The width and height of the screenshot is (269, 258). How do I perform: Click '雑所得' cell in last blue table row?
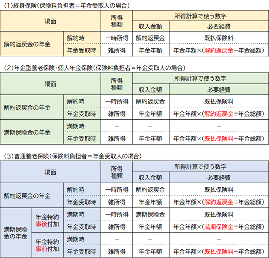pos(117,252)
